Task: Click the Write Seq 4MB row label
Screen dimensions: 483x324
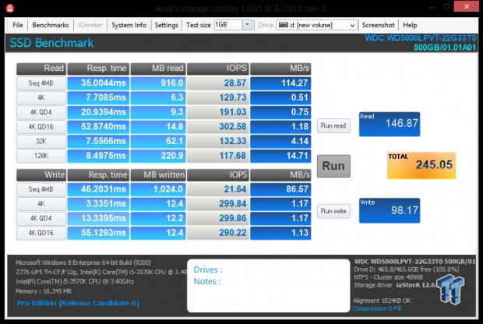Action: point(41,189)
